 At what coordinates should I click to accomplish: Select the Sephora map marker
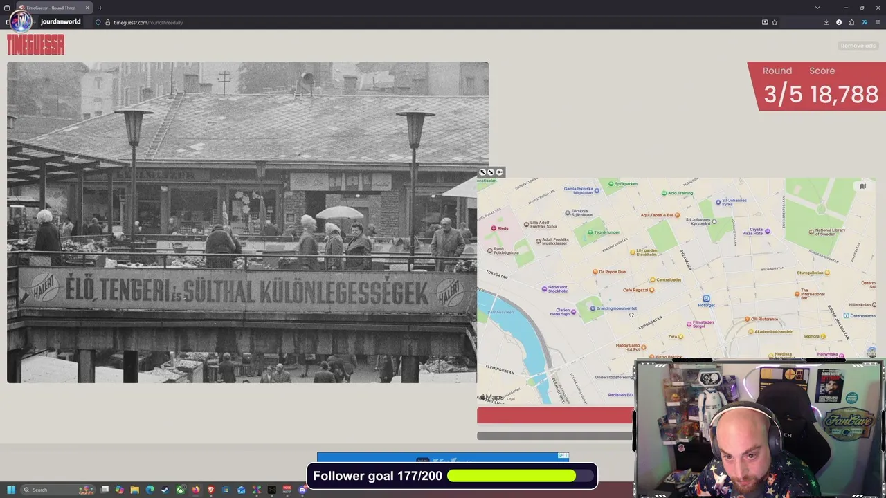tap(824, 336)
